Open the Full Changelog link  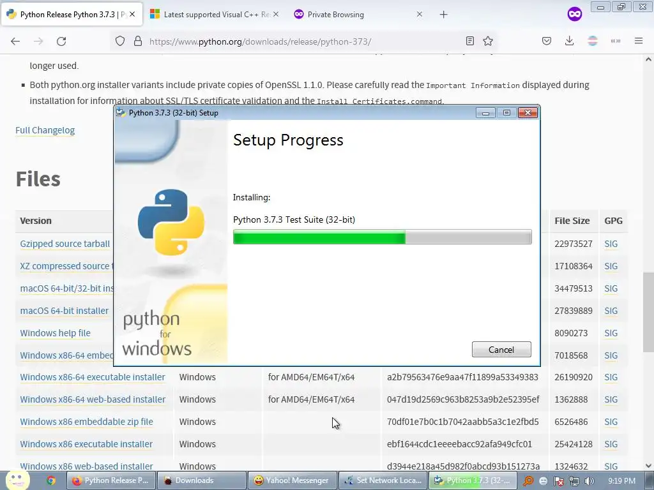coord(45,130)
